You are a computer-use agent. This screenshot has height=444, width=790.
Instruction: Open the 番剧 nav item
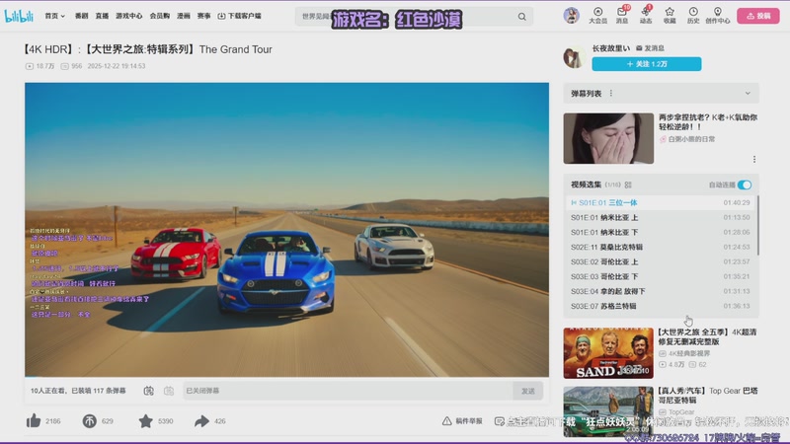tap(82, 16)
